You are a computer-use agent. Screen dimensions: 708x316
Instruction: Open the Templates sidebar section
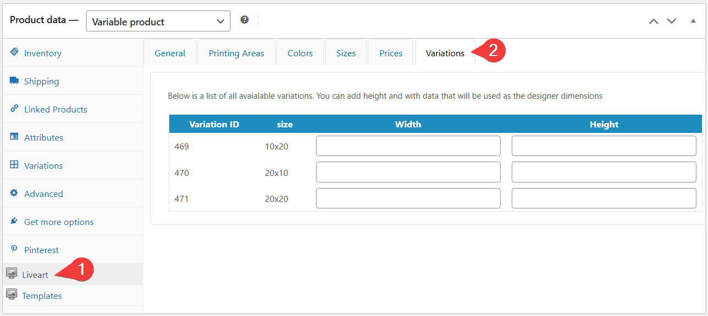(x=42, y=296)
